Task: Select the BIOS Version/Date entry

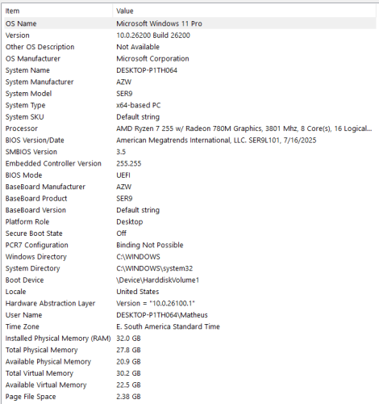Action: (190, 140)
